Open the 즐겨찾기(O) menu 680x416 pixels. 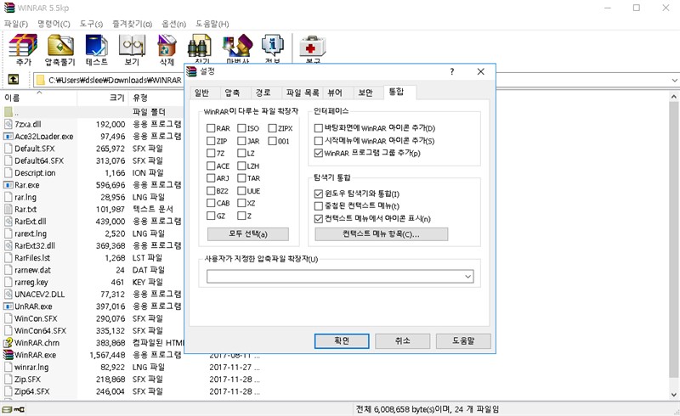pos(133,24)
